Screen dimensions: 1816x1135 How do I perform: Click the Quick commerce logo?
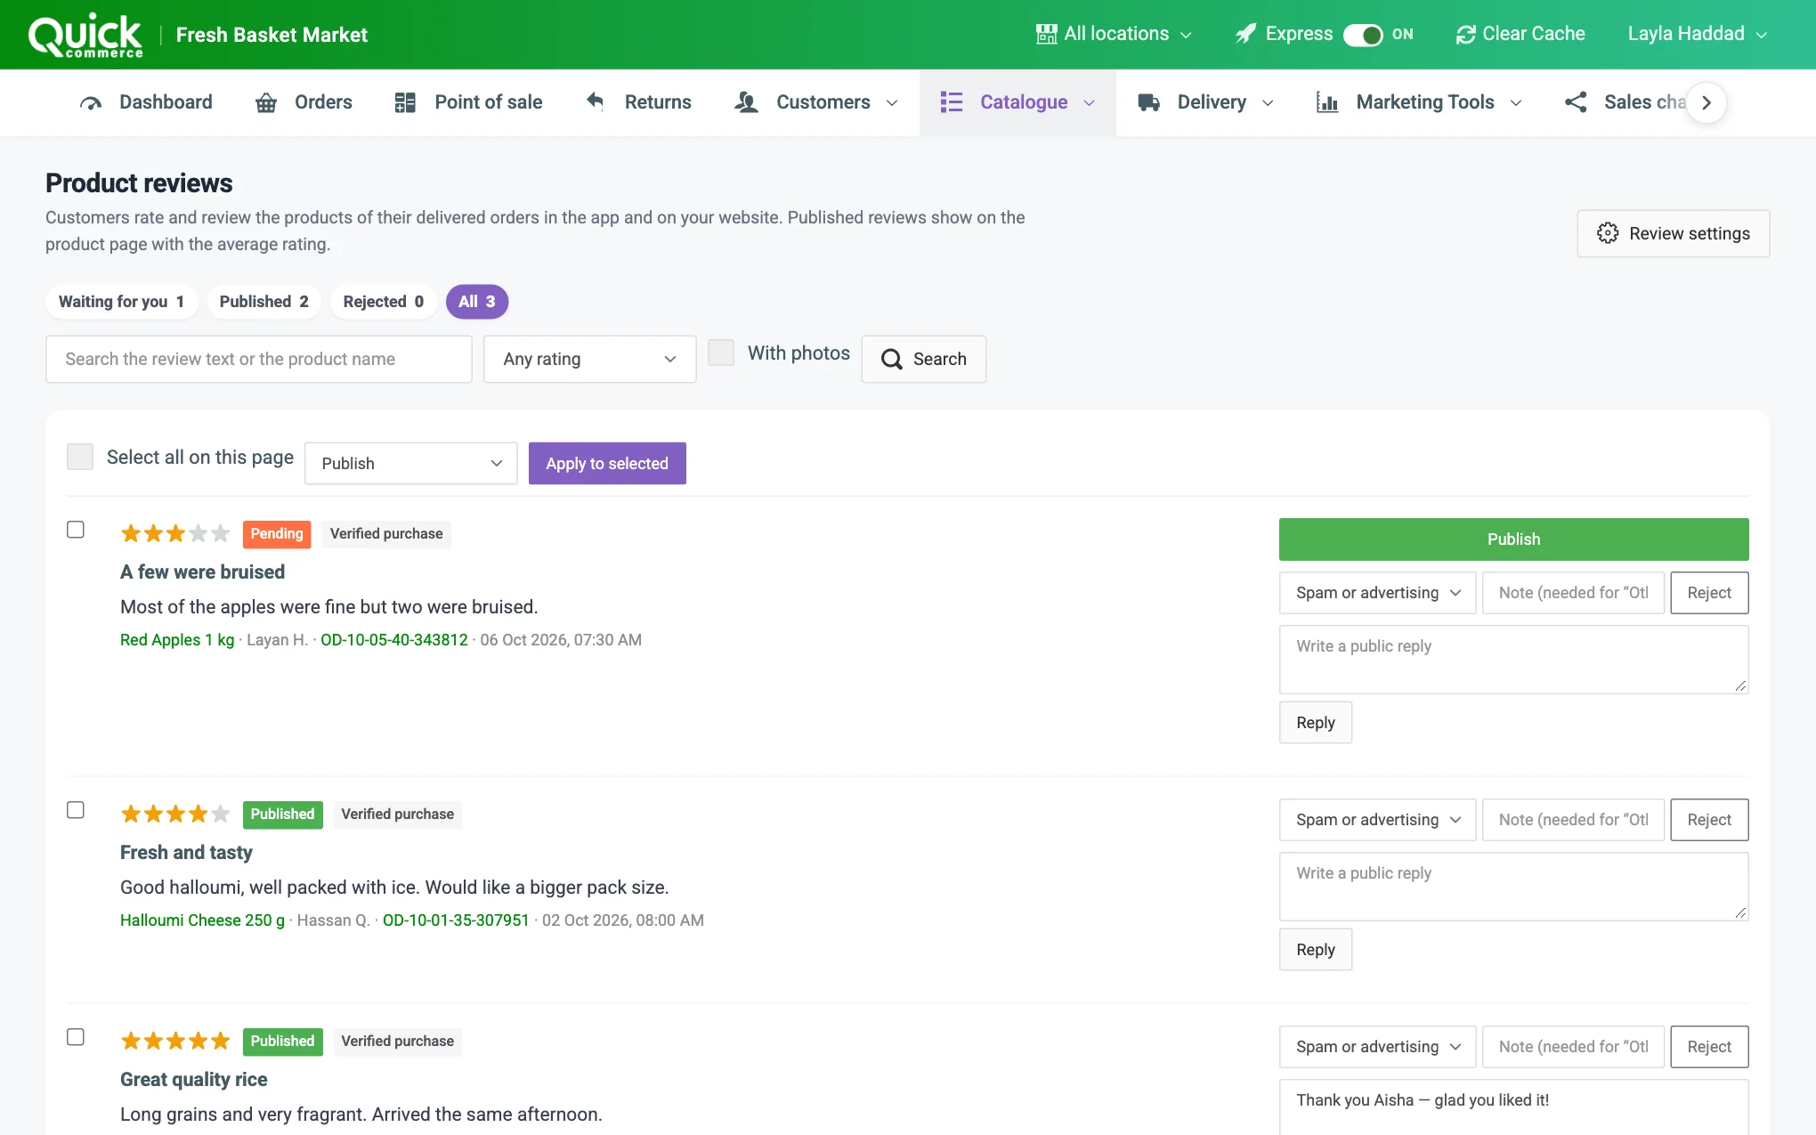tap(85, 36)
